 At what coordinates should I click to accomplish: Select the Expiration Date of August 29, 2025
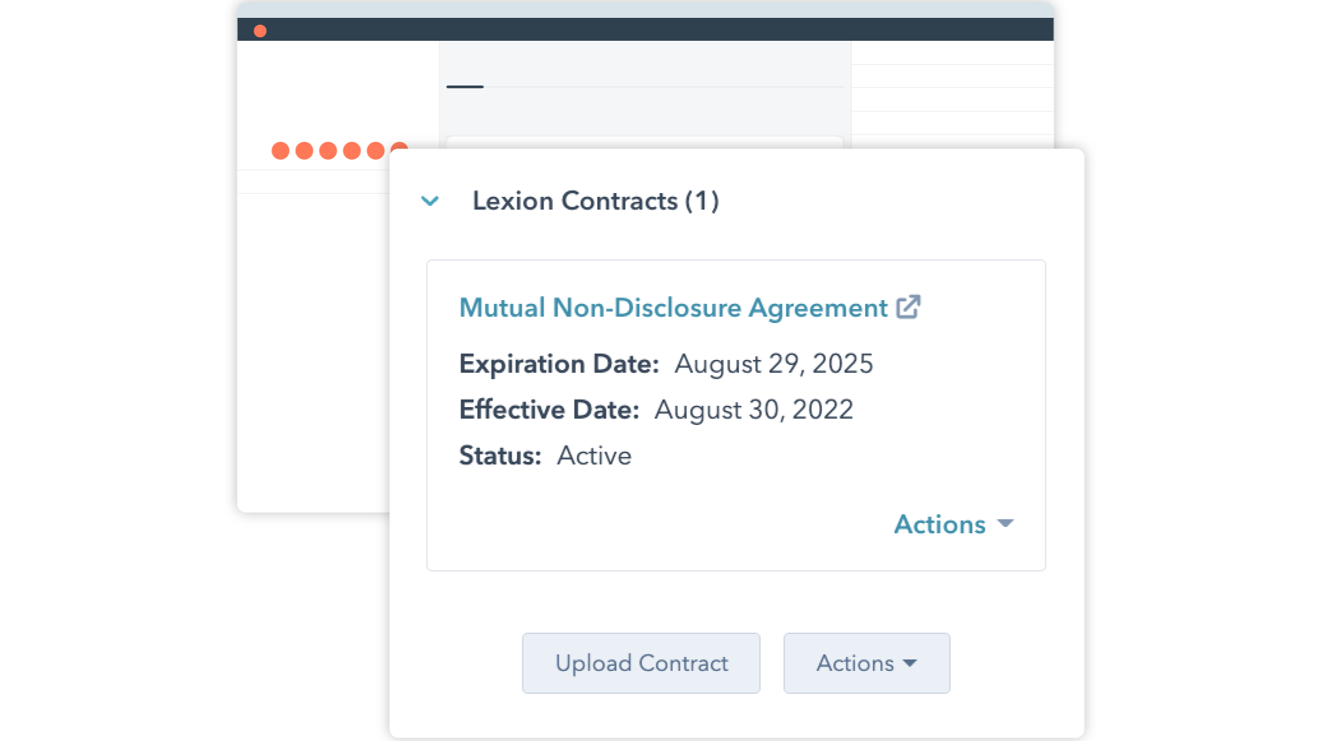774,363
